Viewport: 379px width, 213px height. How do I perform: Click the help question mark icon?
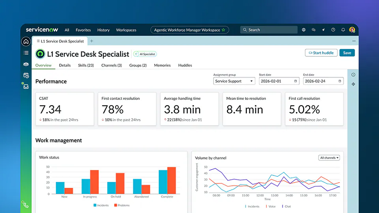coord(333,30)
